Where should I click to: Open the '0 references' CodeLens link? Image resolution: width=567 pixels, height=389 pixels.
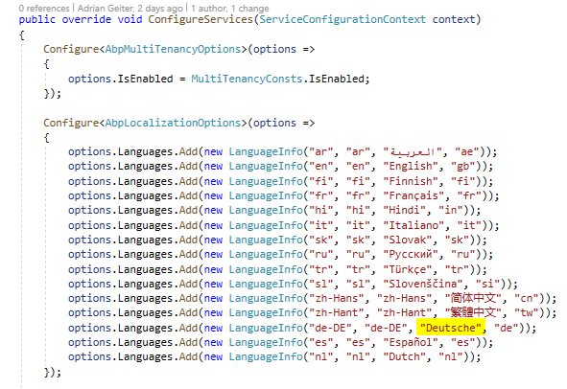coord(44,8)
